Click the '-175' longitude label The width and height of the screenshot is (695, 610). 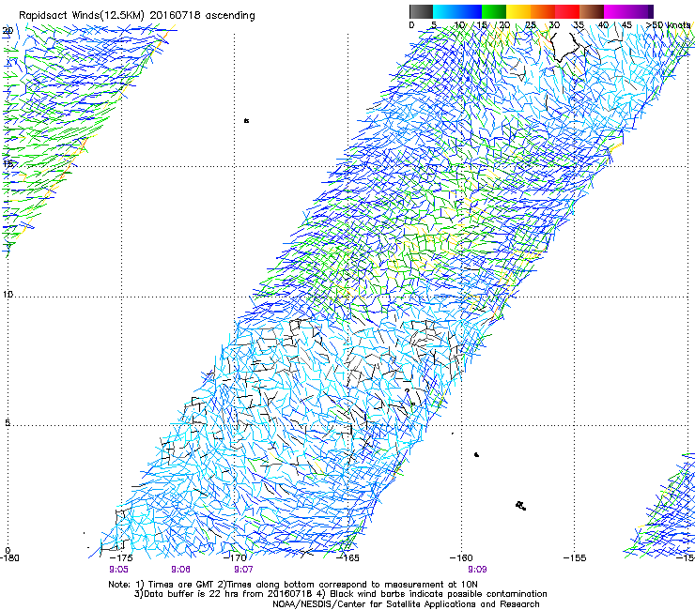pos(121,558)
